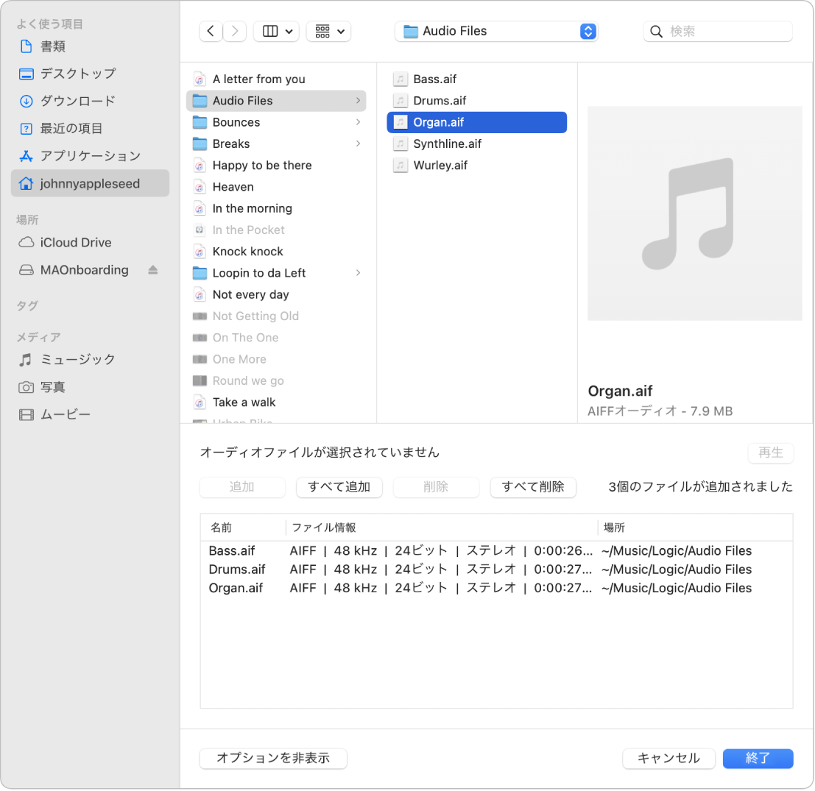The height and width of the screenshot is (791, 815).
Task: Confirm with the 終了 button
Action: pyautogui.click(x=758, y=758)
